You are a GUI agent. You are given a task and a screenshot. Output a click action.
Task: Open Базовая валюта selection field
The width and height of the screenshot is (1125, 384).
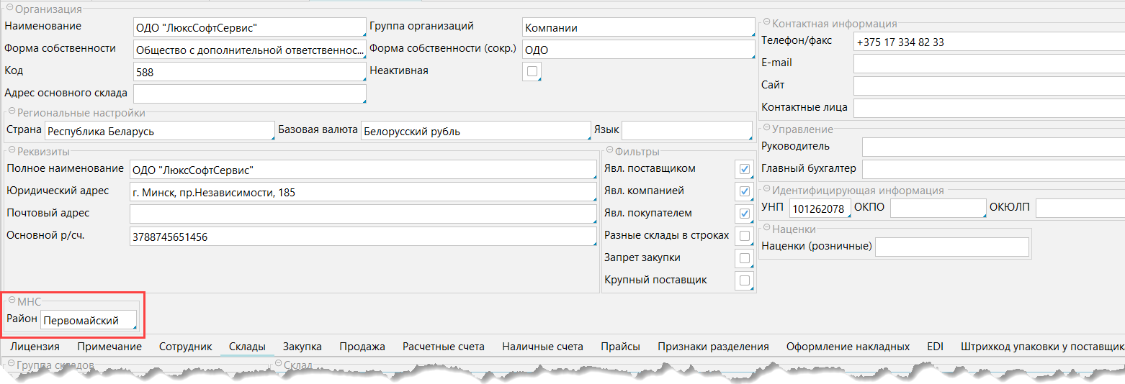[475, 132]
